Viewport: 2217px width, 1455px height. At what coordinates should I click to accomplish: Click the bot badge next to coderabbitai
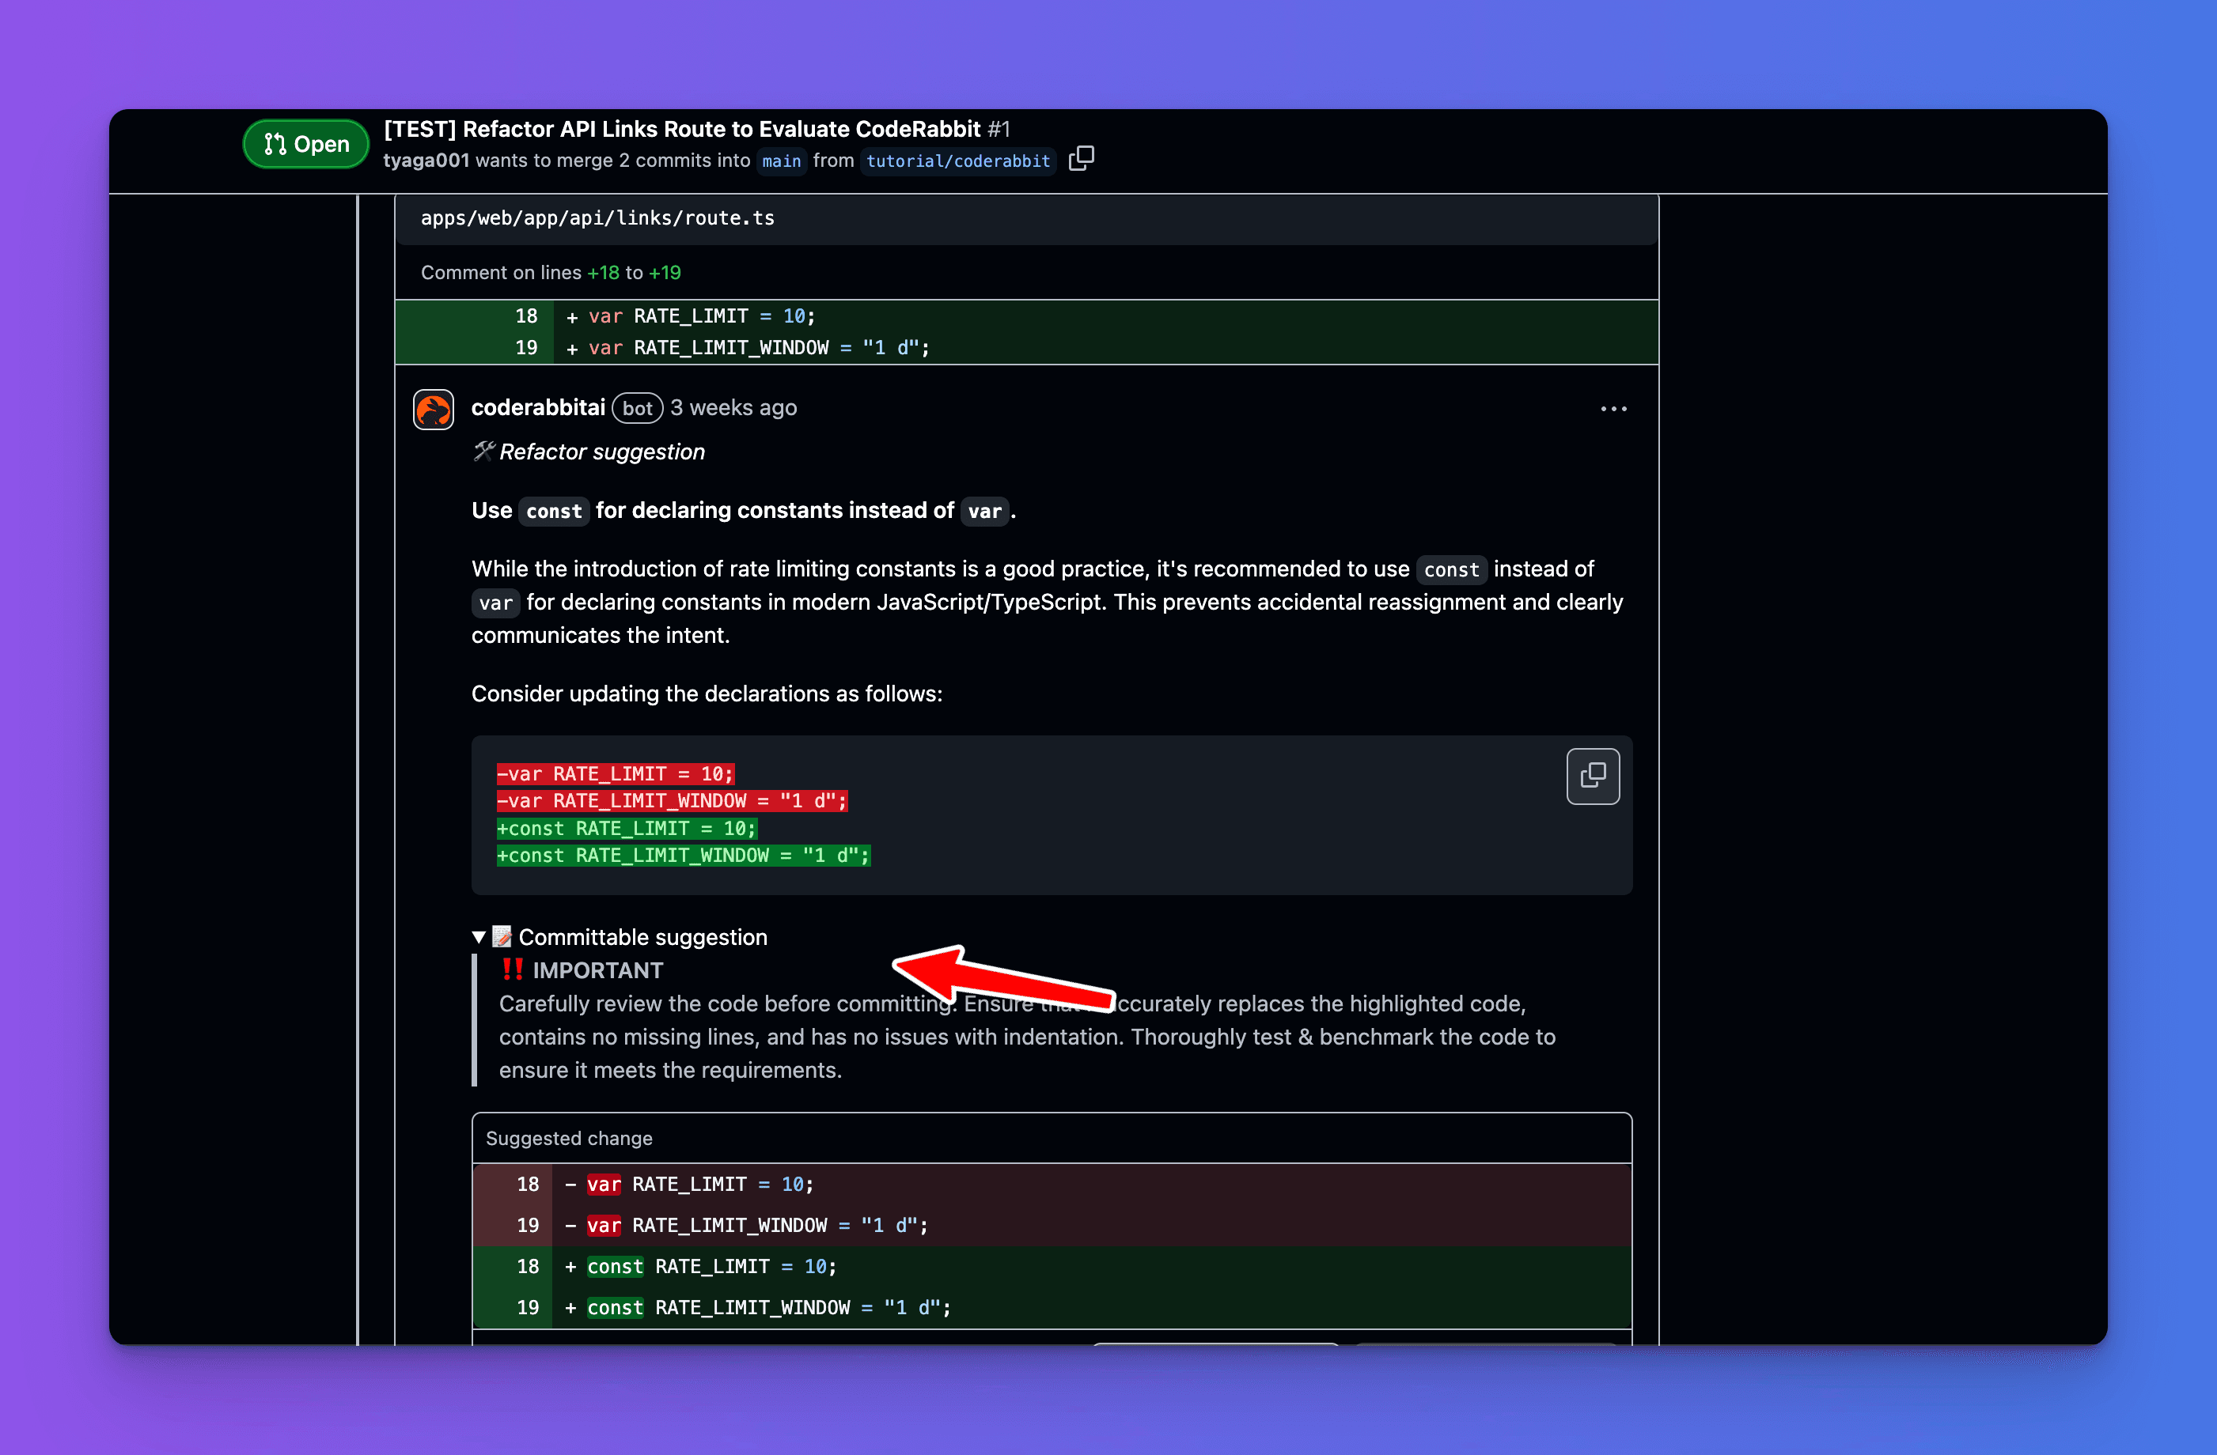637,408
